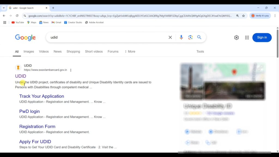Switch to the Forums tab

pyautogui.click(x=113, y=52)
